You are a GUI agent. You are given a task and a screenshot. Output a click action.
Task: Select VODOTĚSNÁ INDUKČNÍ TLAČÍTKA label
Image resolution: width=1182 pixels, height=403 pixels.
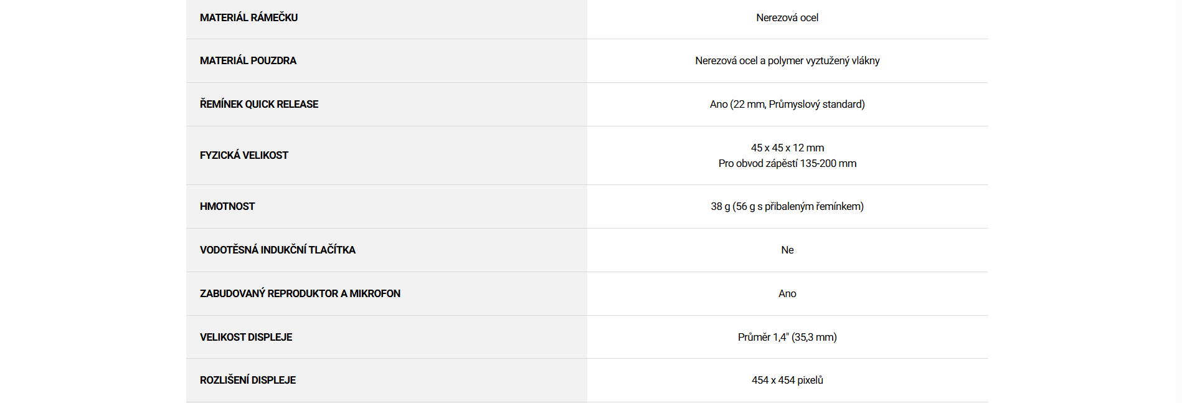278,250
